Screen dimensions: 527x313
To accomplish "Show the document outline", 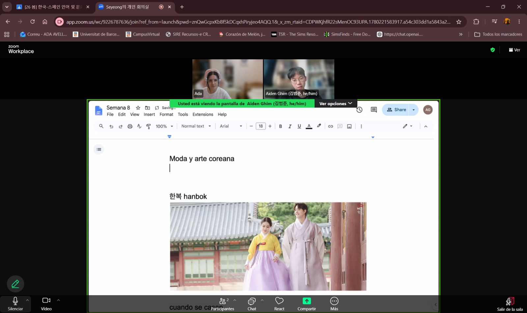I will 99,149.
